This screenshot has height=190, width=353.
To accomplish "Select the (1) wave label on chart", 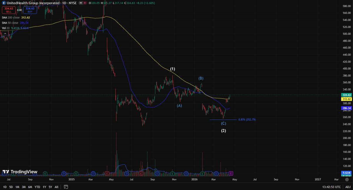I will click(173, 69).
